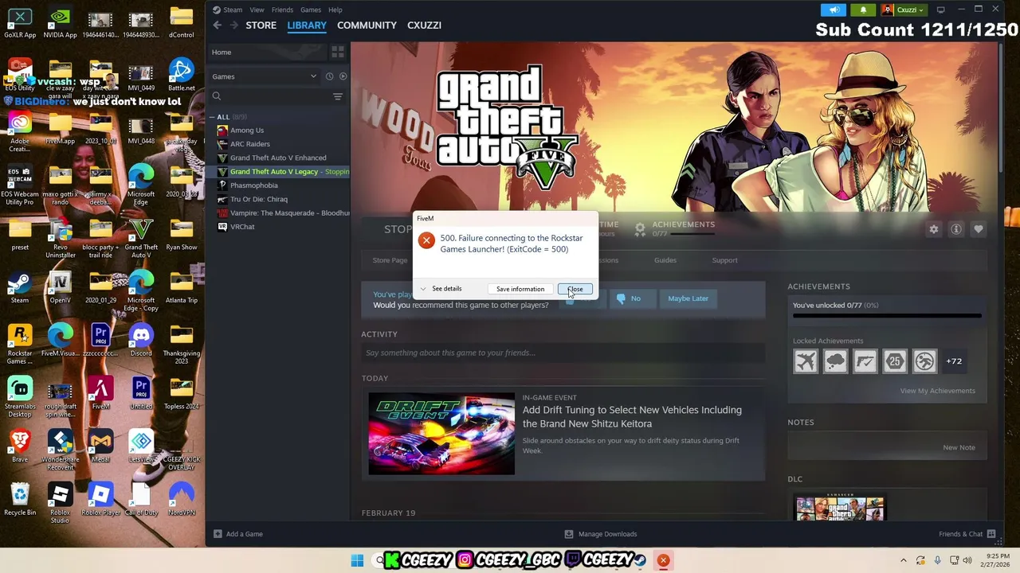Open the Games menu in Steam
This screenshot has height=573, width=1020.
point(311,10)
